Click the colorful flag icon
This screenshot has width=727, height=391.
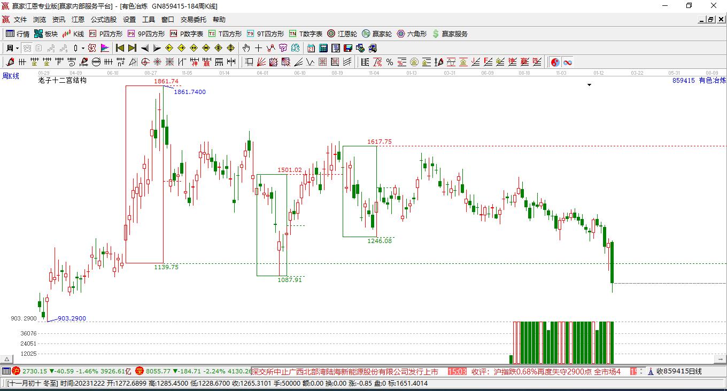(x=105, y=48)
